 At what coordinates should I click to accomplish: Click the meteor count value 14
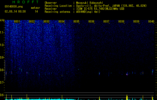pos(36,11)
